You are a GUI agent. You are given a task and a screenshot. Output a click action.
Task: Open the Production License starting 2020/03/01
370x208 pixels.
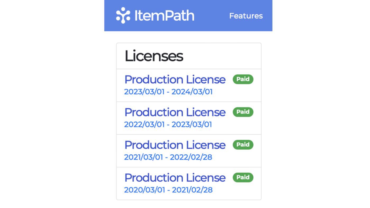click(x=175, y=177)
